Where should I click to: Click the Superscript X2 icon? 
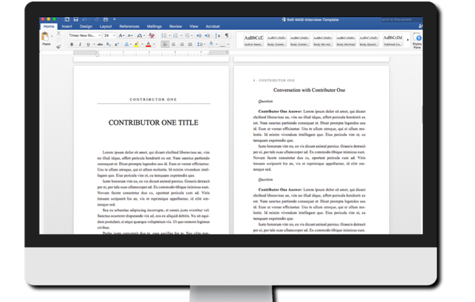[x=117, y=44]
